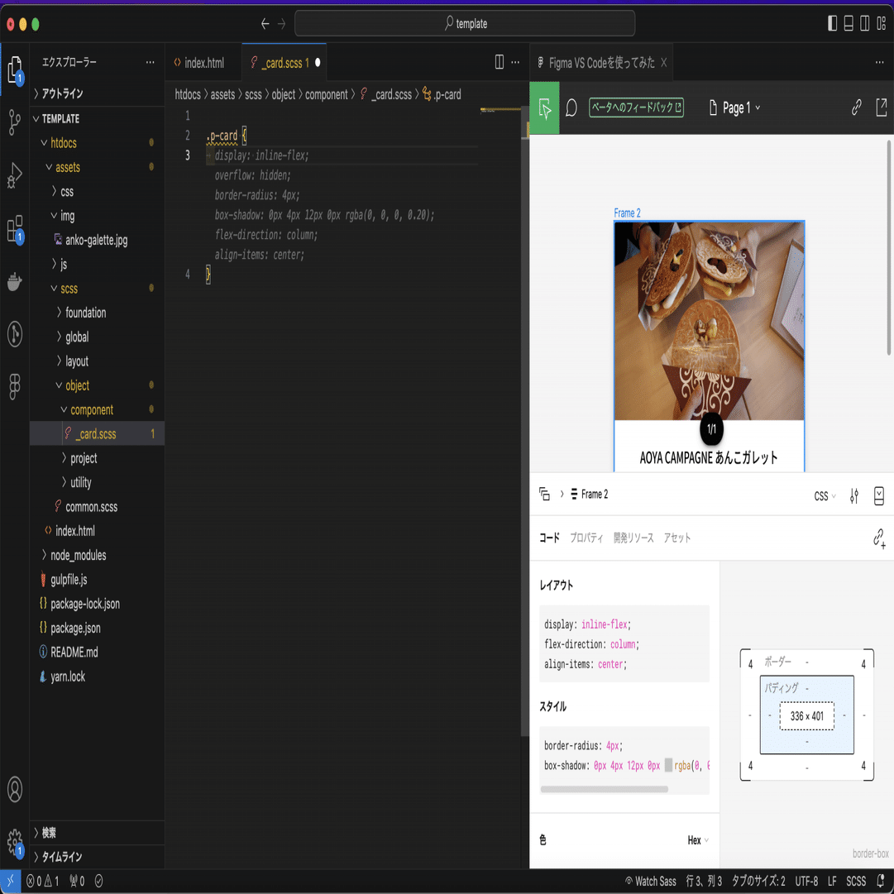The image size is (894, 894).
Task: Split the editor to the right
Action: point(499,62)
